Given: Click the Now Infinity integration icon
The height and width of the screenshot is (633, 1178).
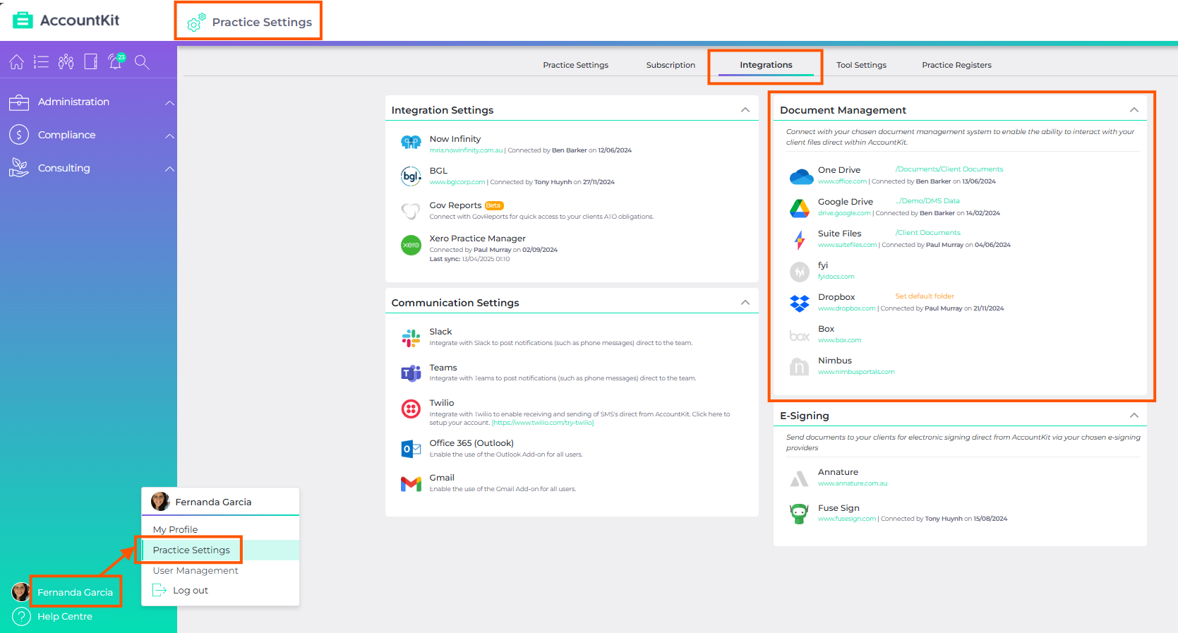Looking at the screenshot, I should [x=411, y=143].
